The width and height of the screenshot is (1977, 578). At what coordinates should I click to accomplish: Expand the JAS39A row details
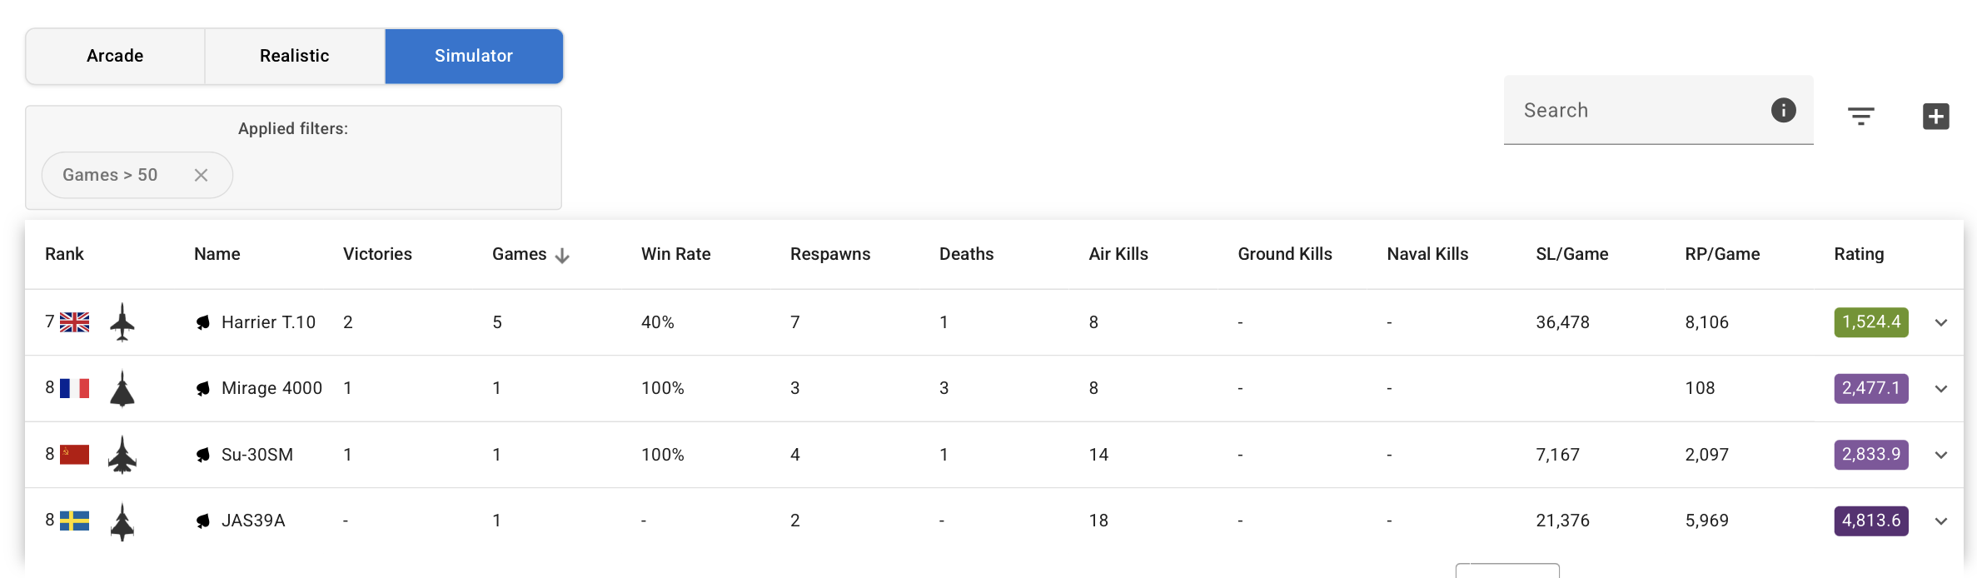click(x=1941, y=521)
